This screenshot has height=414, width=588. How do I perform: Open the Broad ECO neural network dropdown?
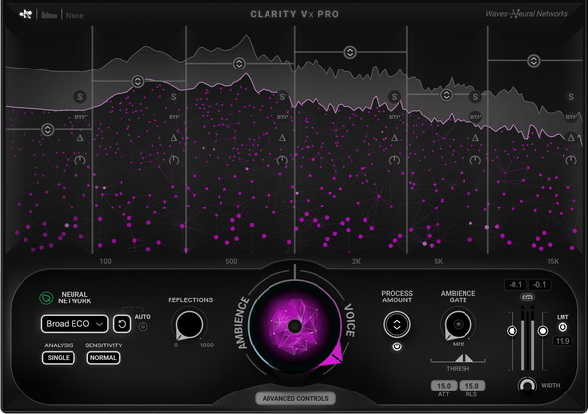(74, 324)
